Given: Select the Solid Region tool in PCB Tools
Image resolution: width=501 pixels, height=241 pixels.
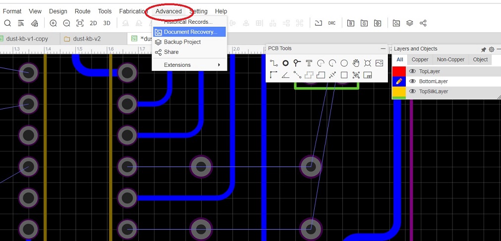Looking at the screenshot, I should pos(321,75).
